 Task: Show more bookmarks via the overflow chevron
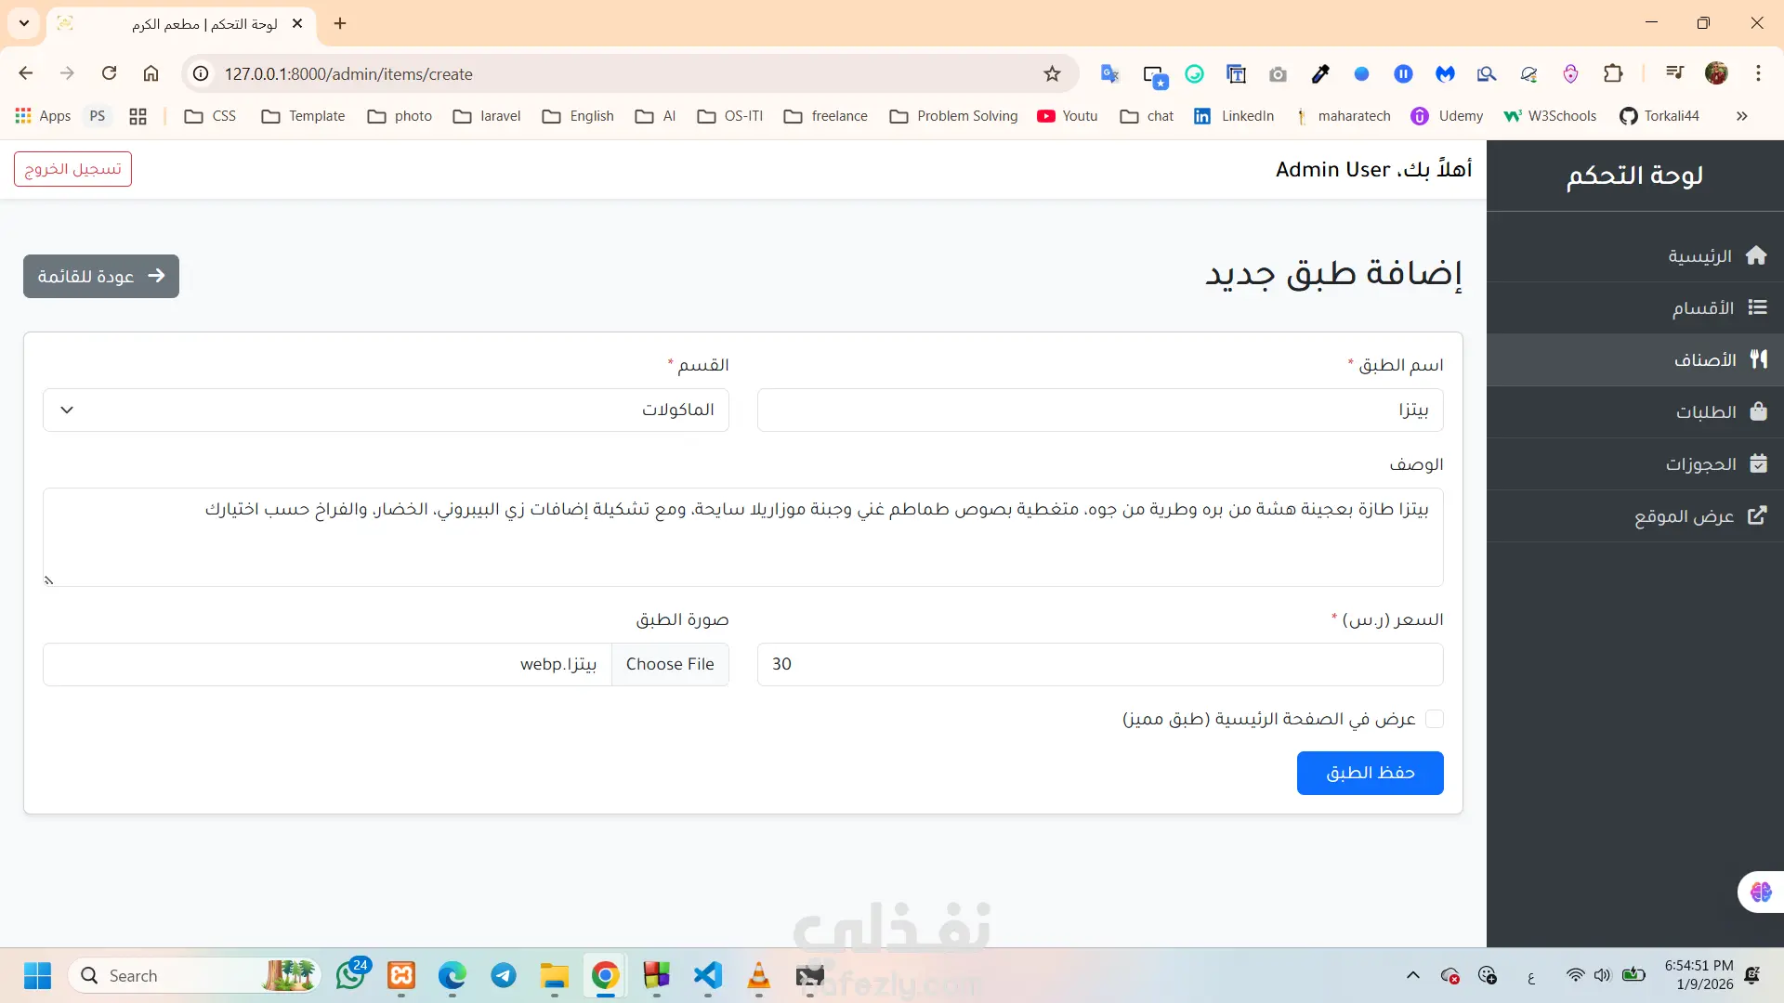(x=1741, y=116)
